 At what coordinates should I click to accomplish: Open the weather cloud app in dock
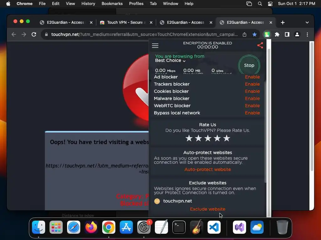tap(257, 227)
